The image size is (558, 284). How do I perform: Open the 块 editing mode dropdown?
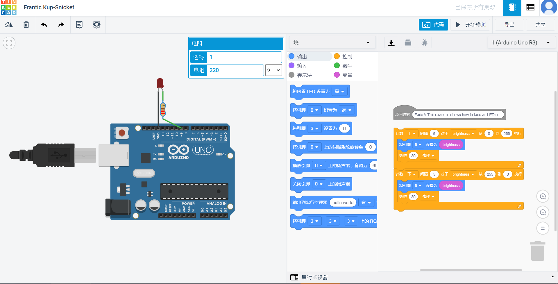click(332, 42)
